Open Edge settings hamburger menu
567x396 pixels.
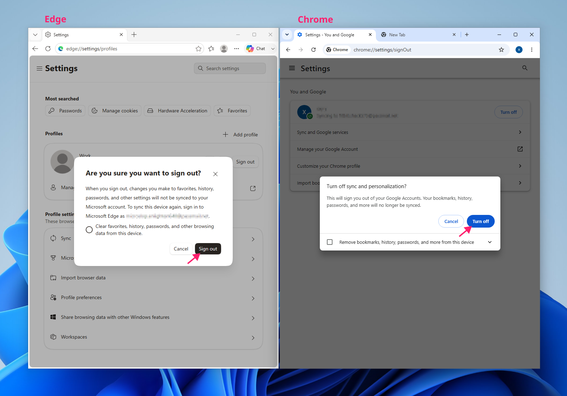coord(39,68)
